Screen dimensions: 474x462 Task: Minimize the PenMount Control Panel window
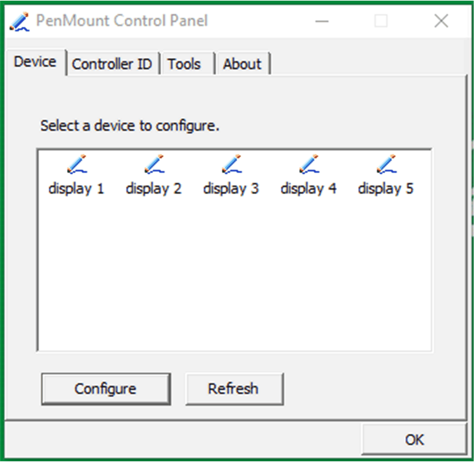(x=322, y=22)
